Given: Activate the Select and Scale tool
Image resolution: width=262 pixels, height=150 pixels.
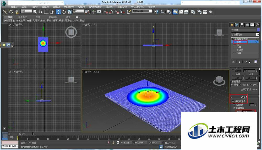Looking at the screenshot, I should (x=69, y=12).
